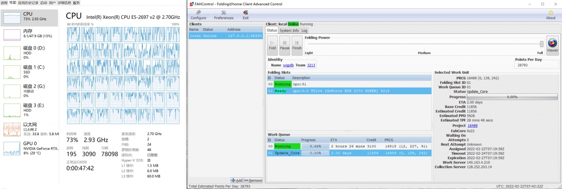This screenshot has width=562, height=189.
Task: Select 磁盘 1 (C:) in Task Manager
Action: point(30,71)
